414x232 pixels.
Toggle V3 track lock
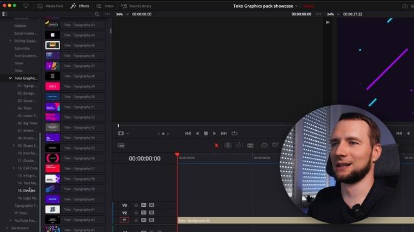click(136, 205)
